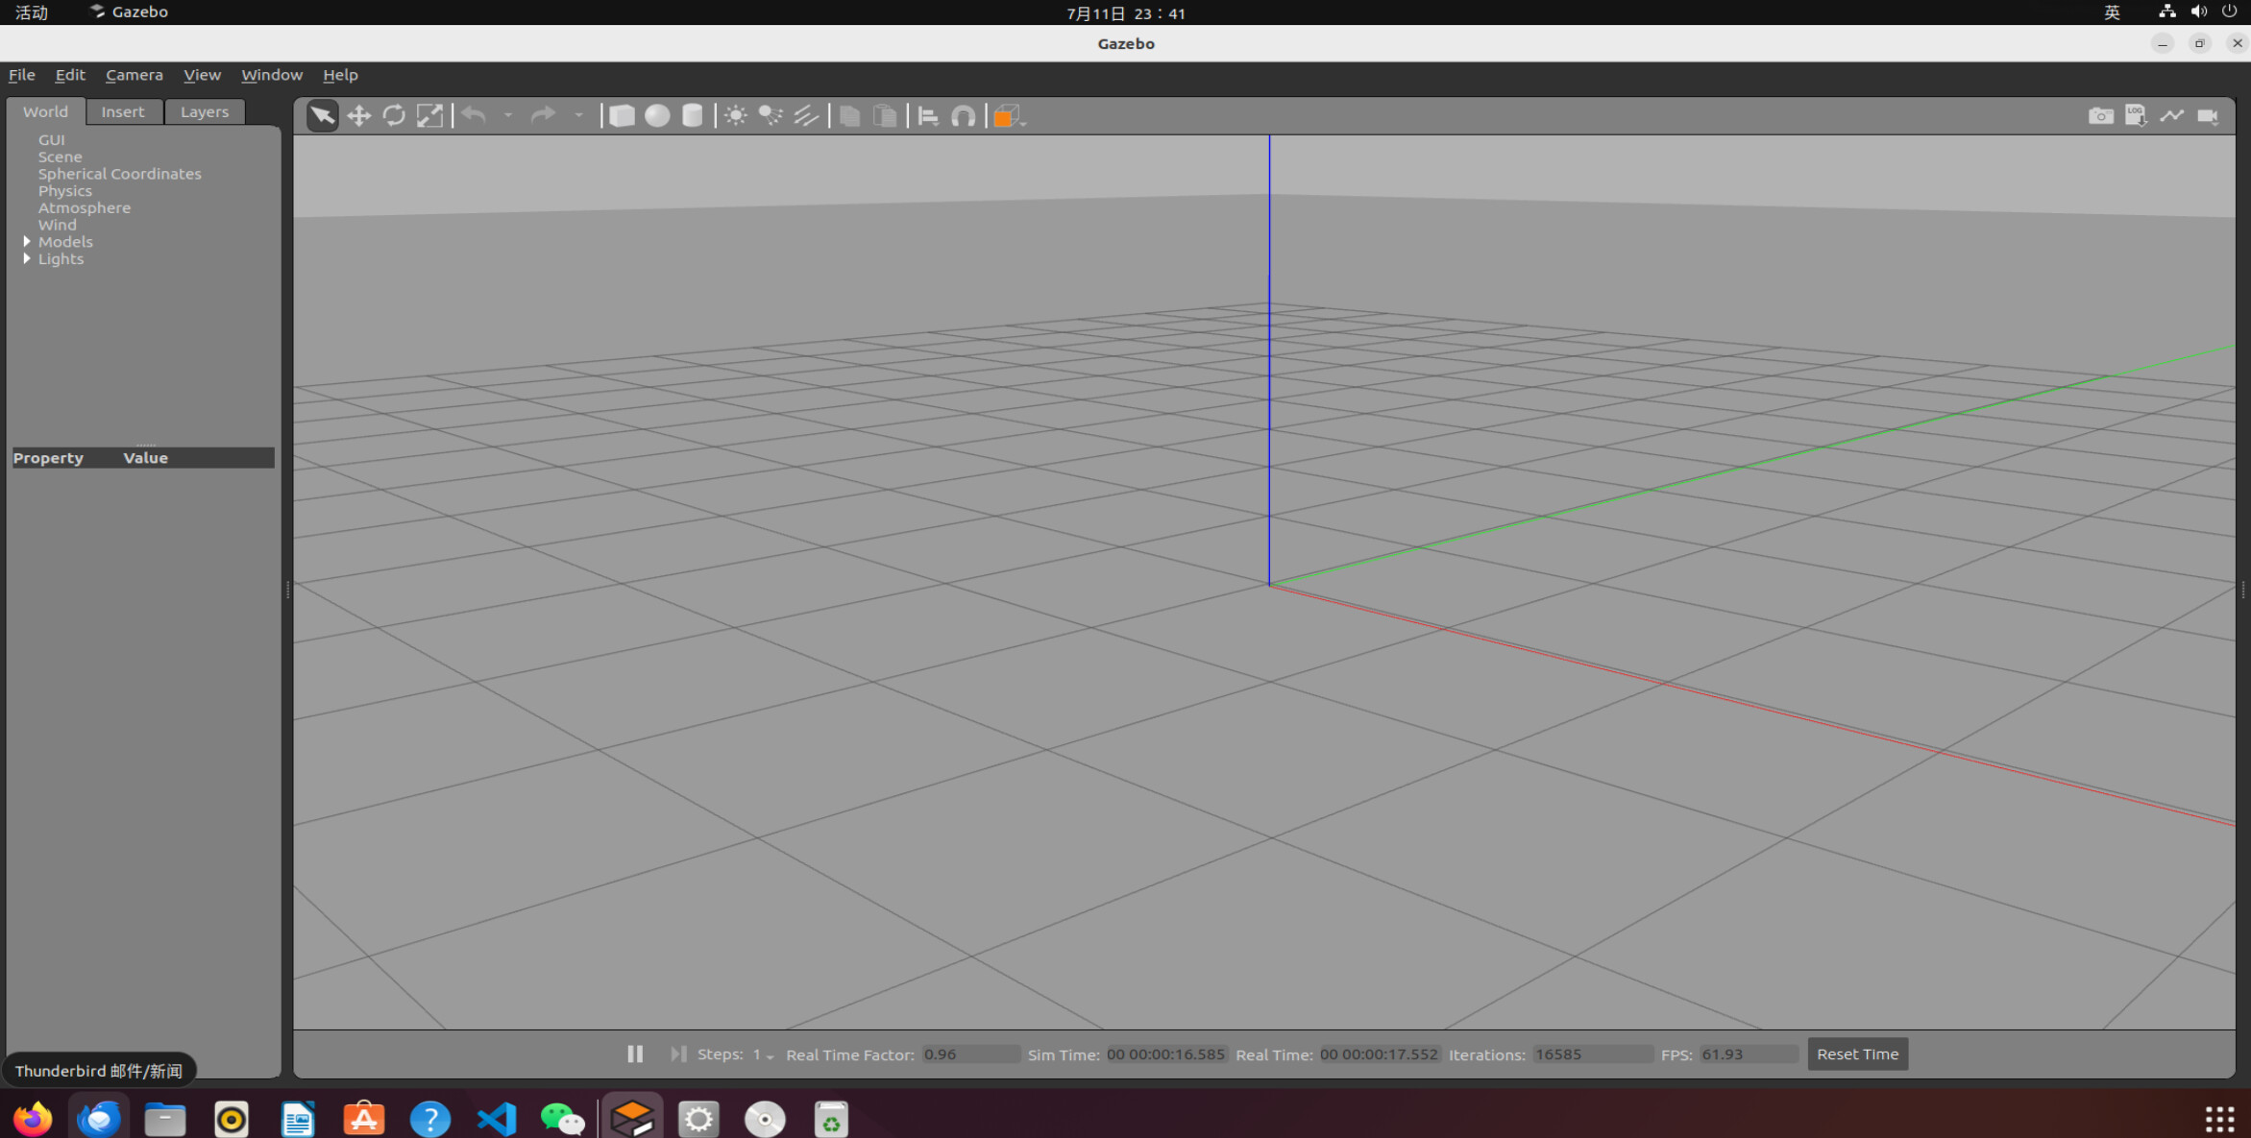This screenshot has height=1138, width=2251.
Task: Click the Real Time Factor field
Action: point(970,1054)
